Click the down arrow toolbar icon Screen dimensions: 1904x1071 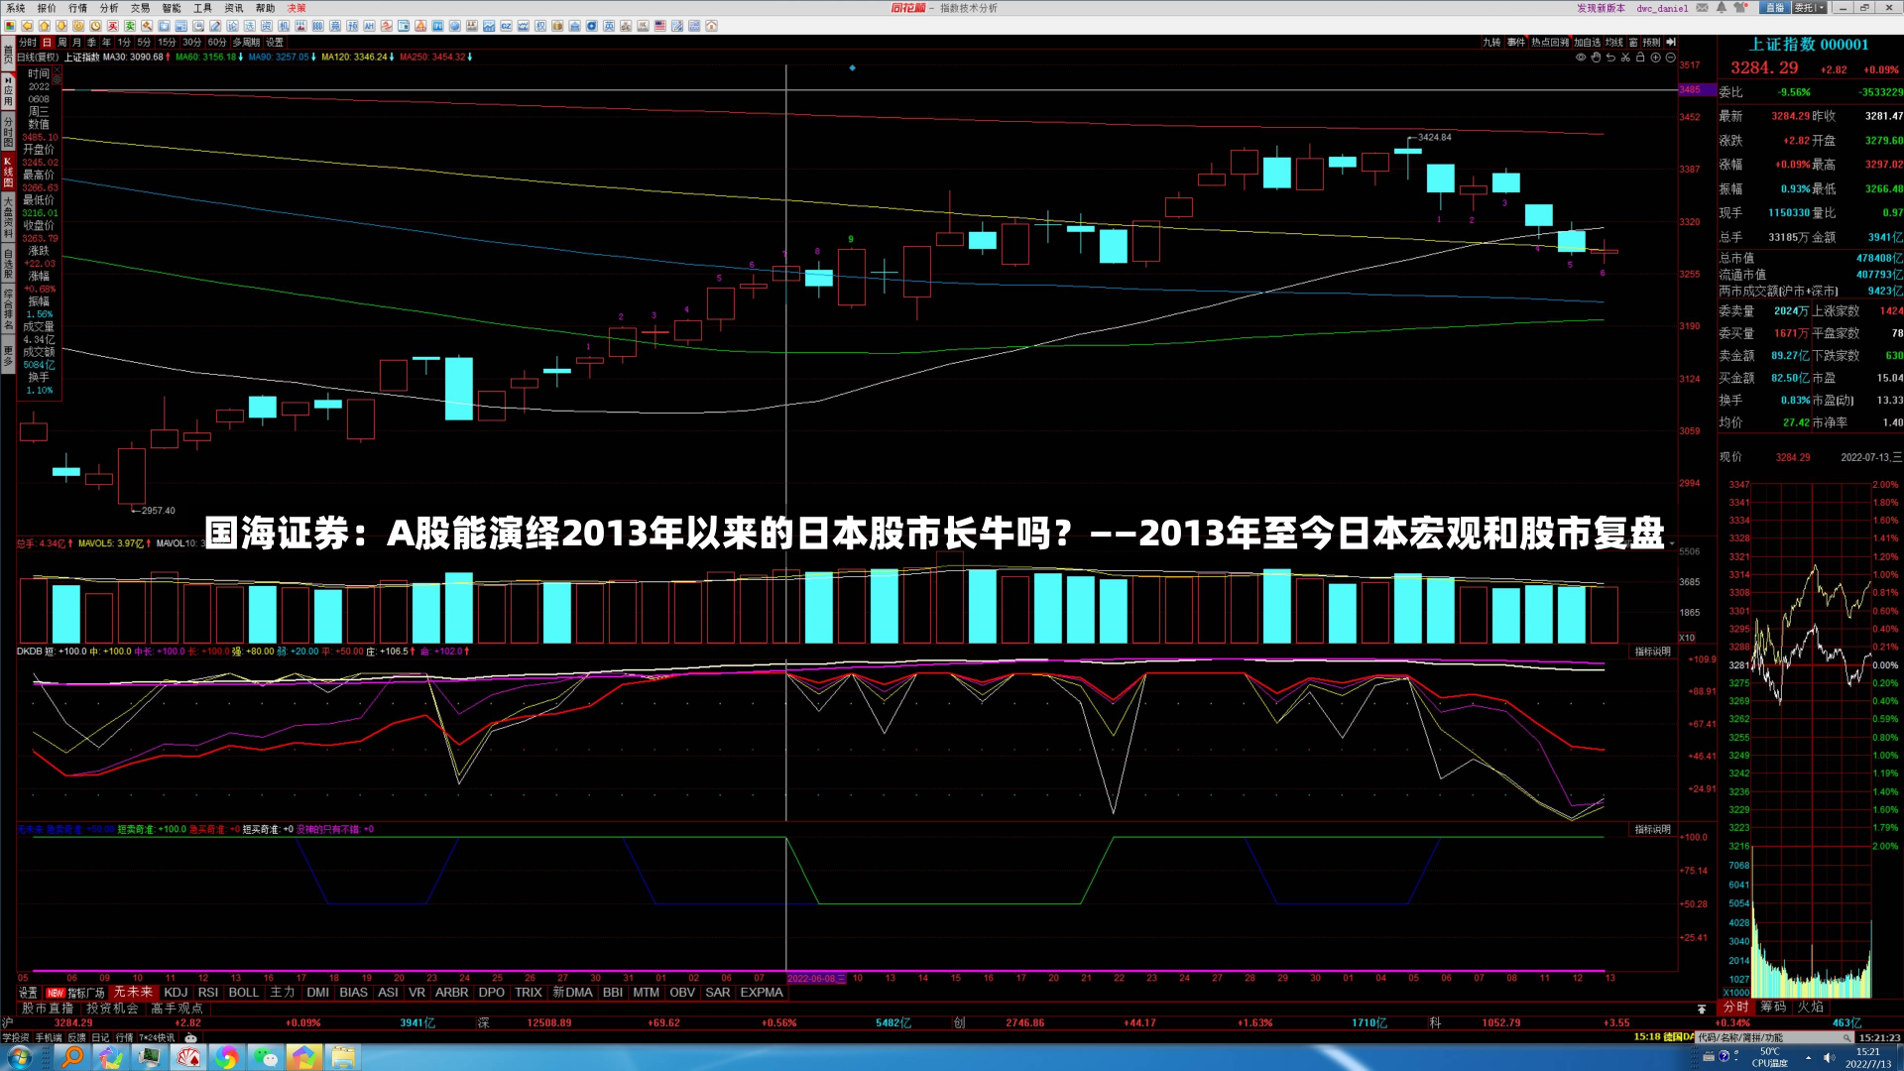click(x=60, y=26)
